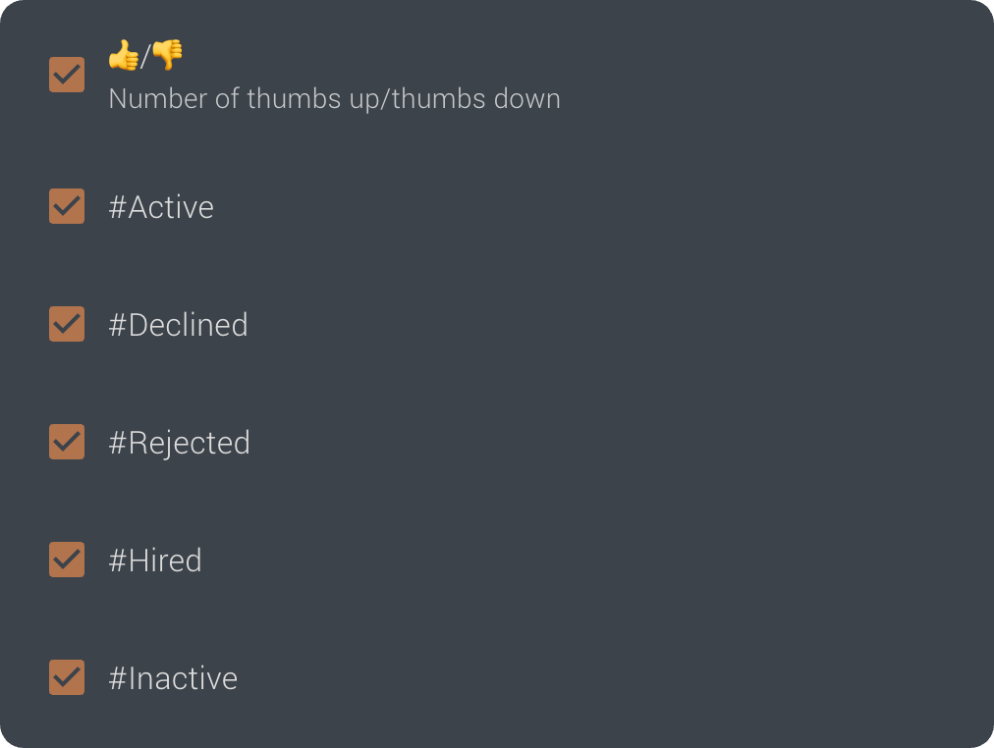Click the checkmark icon next to #Inactive
994x748 pixels.
[x=67, y=677]
